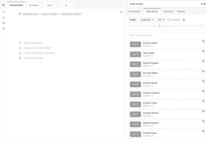The image size is (207, 142).
Task: Click upload icon beside Import Content to Optimize
Action: click(20, 53)
